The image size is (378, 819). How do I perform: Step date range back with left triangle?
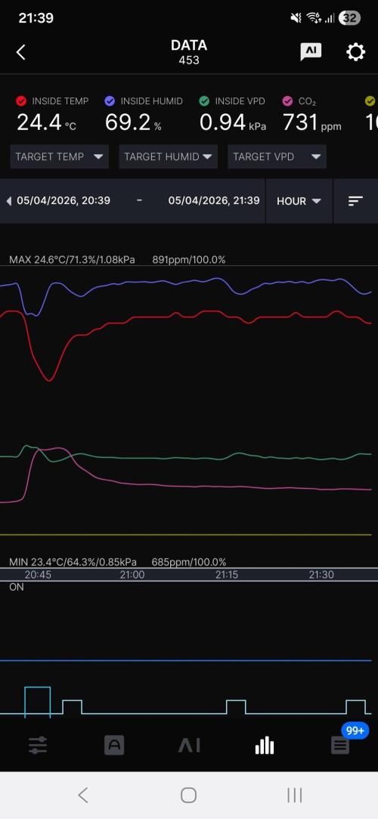8,200
